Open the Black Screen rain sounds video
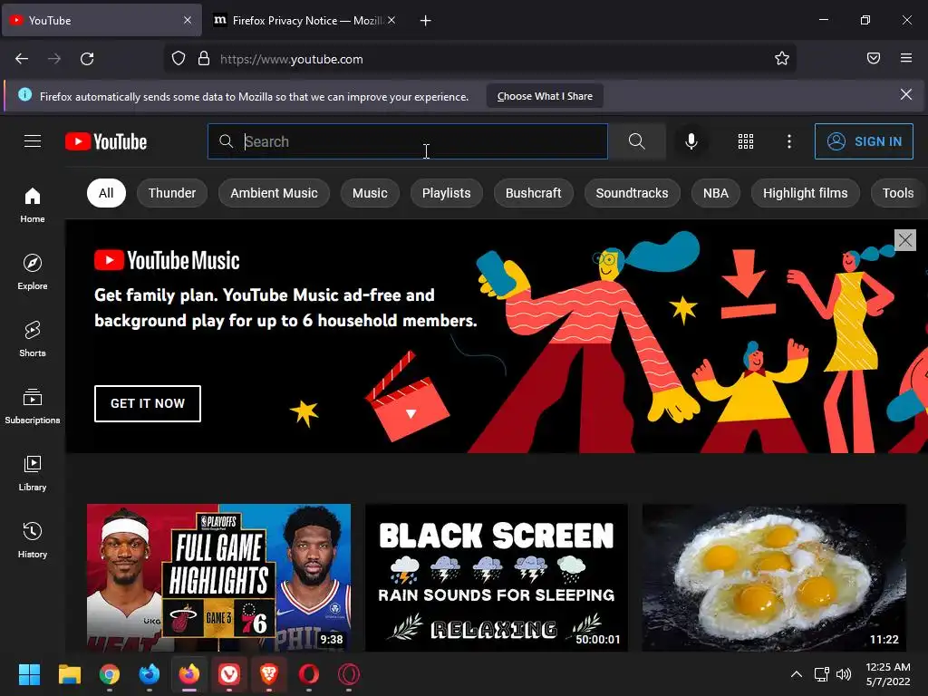928x696 pixels. pos(497,577)
